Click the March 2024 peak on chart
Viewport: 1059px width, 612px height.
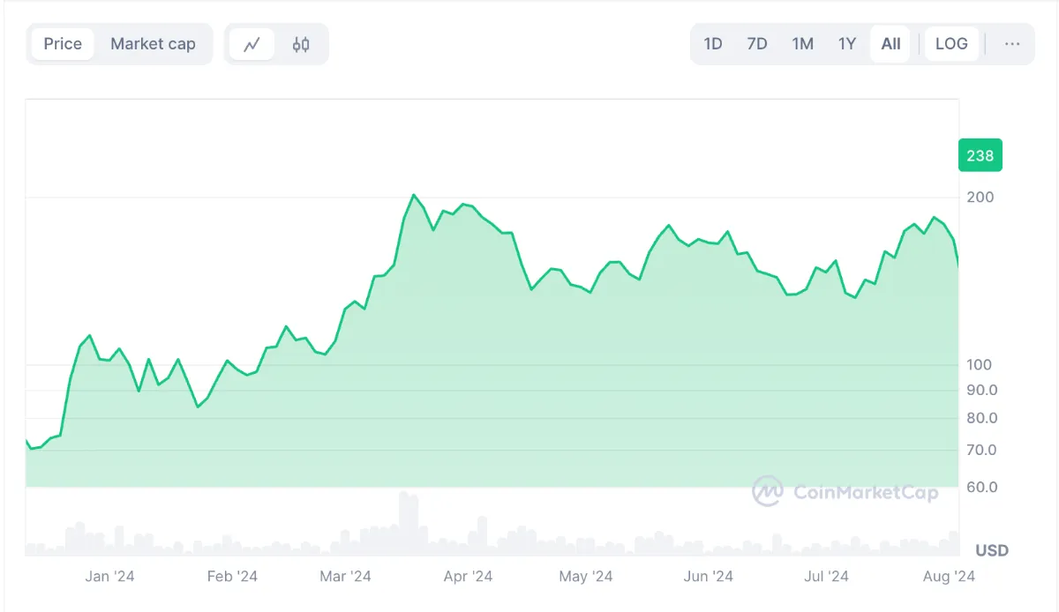(x=413, y=195)
